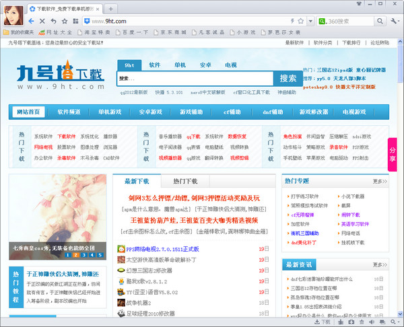Click the browser back arrow
The width and height of the screenshot is (404, 327).
click(31, 21)
